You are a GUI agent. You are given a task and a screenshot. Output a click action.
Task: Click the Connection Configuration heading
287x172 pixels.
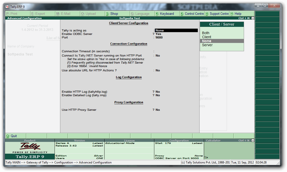pyautogui.click(x=129, y=44)
